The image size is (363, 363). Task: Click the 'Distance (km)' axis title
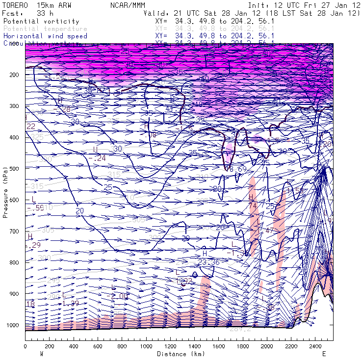181,354
